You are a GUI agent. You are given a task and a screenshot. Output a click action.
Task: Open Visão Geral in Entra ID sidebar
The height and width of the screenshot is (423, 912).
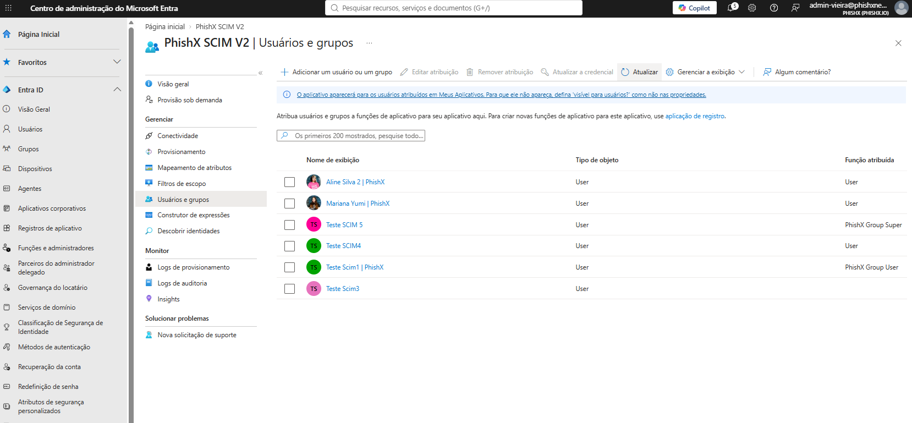coord(34,109)
